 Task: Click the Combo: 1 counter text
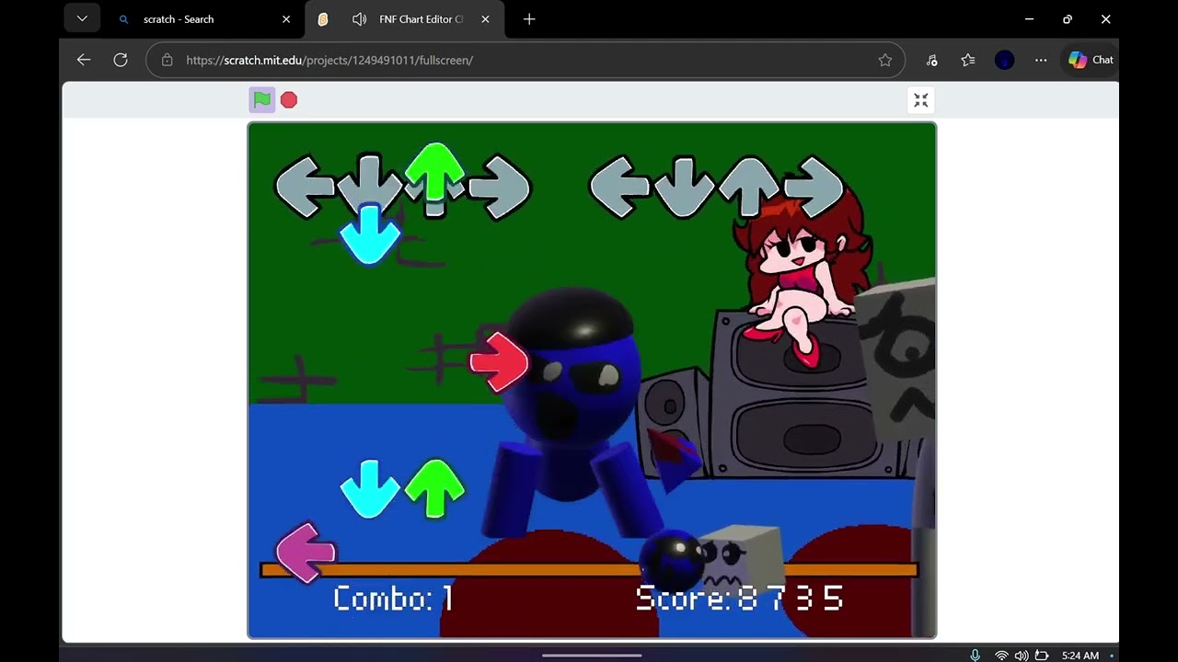coord(393,599)
